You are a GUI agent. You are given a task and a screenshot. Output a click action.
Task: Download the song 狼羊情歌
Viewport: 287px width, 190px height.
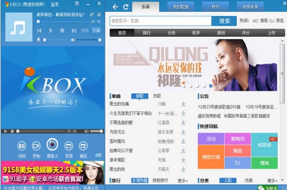click(183, 160)
